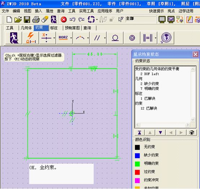This screenshot has height=189, width=200.
Task: Open the 插入 menu
Action: [38, 11]
